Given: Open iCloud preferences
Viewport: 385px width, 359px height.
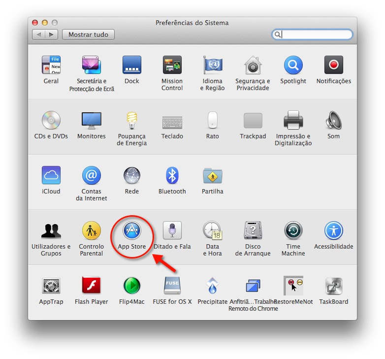Looking at the screenshot, I should 51,175.
